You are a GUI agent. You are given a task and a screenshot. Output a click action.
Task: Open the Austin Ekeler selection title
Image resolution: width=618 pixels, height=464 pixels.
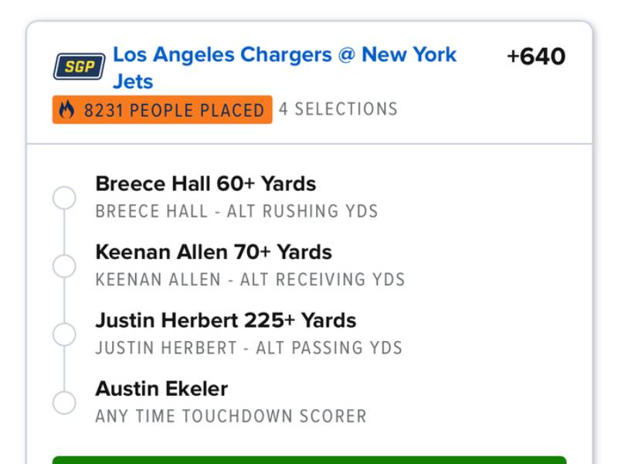161,388
